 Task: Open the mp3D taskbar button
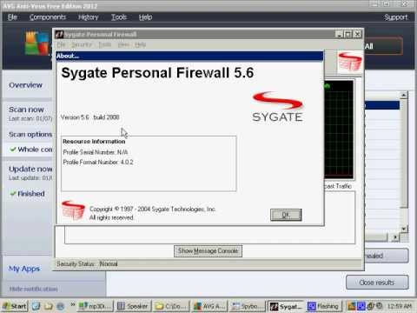[x=96, y=306]
